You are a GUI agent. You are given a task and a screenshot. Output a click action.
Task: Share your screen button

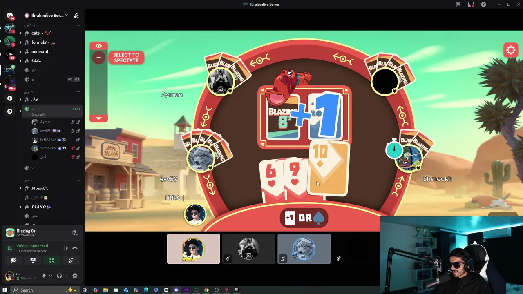[x=33, y=260]
